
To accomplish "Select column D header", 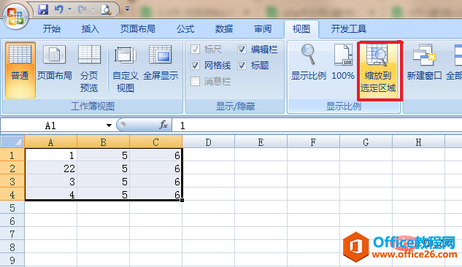I will (208, 142).
